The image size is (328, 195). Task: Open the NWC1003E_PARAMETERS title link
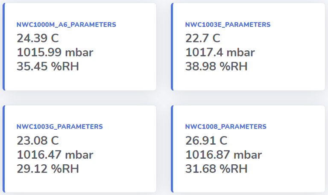click(x=228, y=25)
